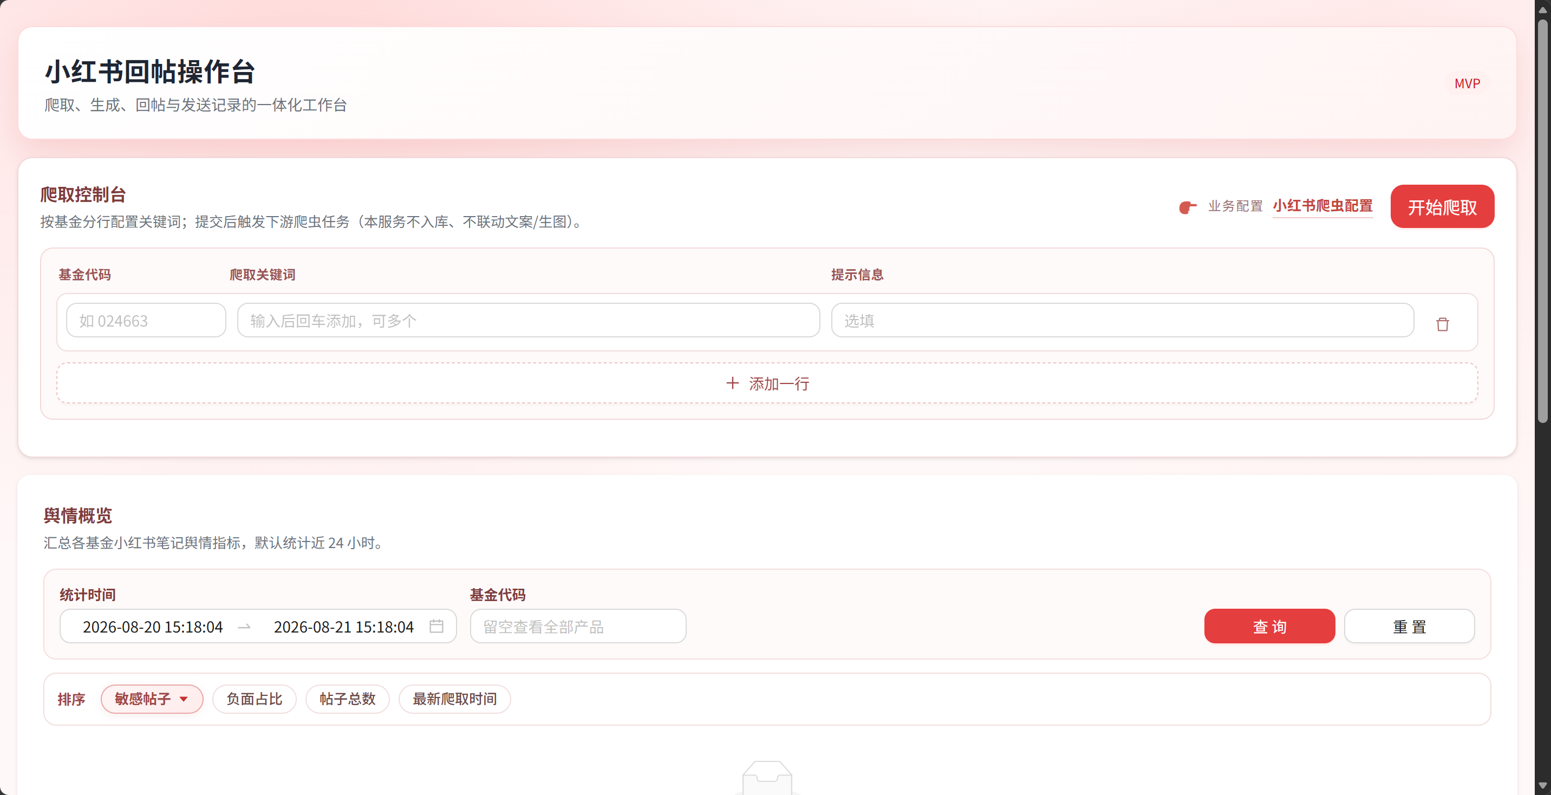Image resolution: width=1551 pixels, height=795 pixels.
Task: Focus the 提示信息 optional input
Action: [x=1122, y=321]
